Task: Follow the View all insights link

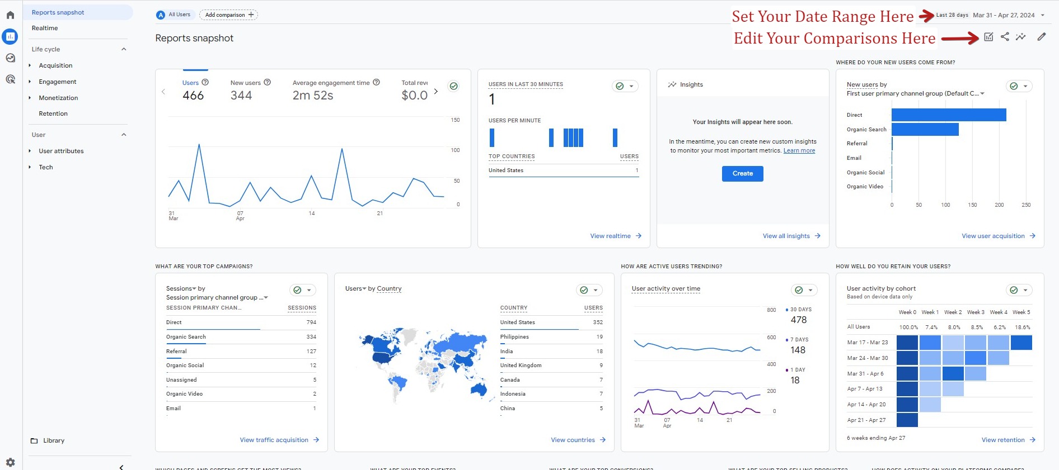Action: pyautogui.click(x=791, y=236)
